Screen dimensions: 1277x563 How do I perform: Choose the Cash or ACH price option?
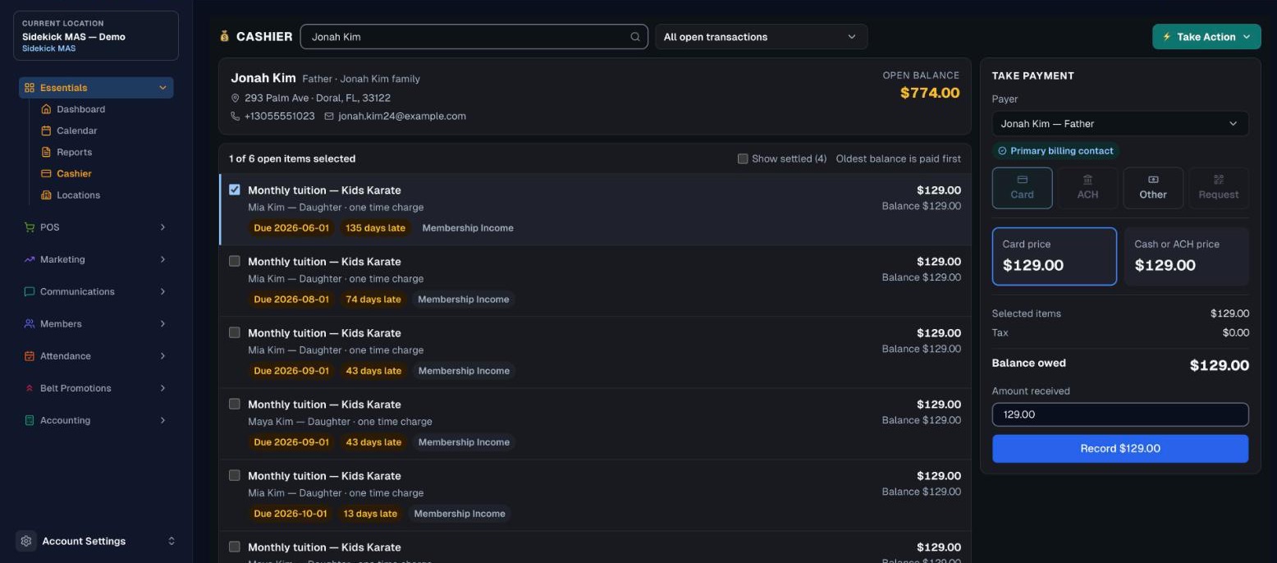pos(1187,257)
